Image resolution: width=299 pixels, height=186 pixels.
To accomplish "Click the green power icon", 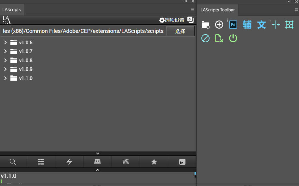I will click(233, 38).
